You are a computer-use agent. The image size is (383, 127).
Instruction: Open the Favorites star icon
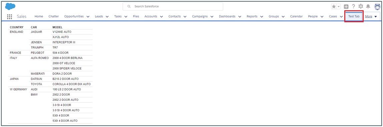click(334, 7)
